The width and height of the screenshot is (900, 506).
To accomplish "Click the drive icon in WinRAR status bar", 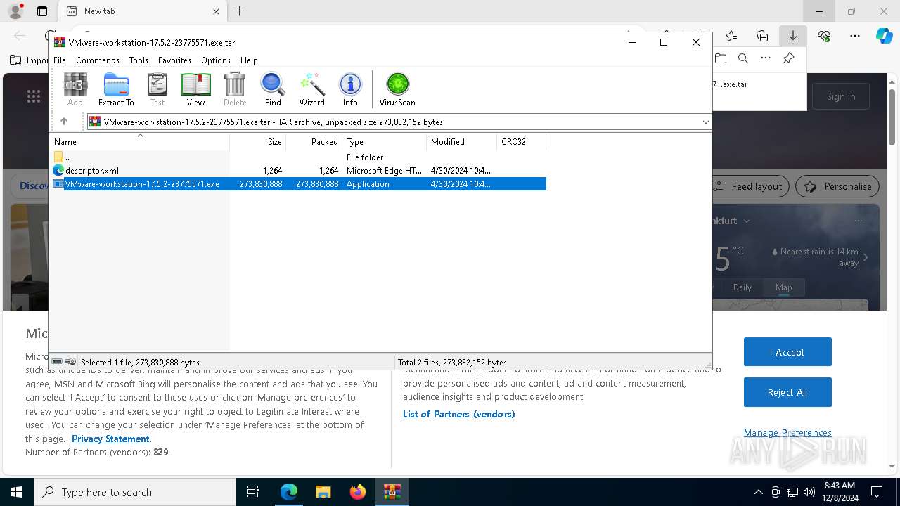I will click(x=58, y=362).
